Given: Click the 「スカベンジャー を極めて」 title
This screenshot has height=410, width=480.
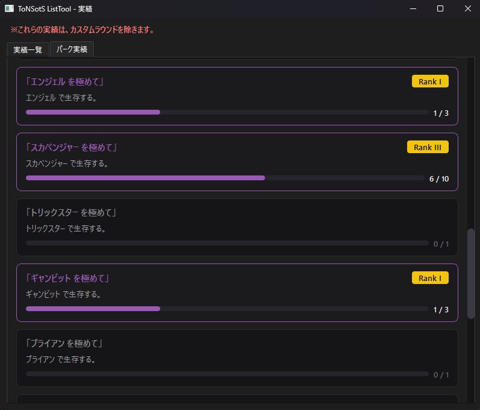Looking at the screenshot, I should click(x=71, y=147).
